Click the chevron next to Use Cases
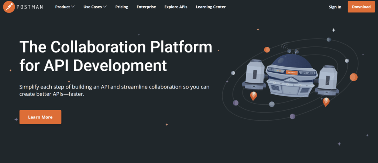378x163 pixels. click(x=105, y=7)
